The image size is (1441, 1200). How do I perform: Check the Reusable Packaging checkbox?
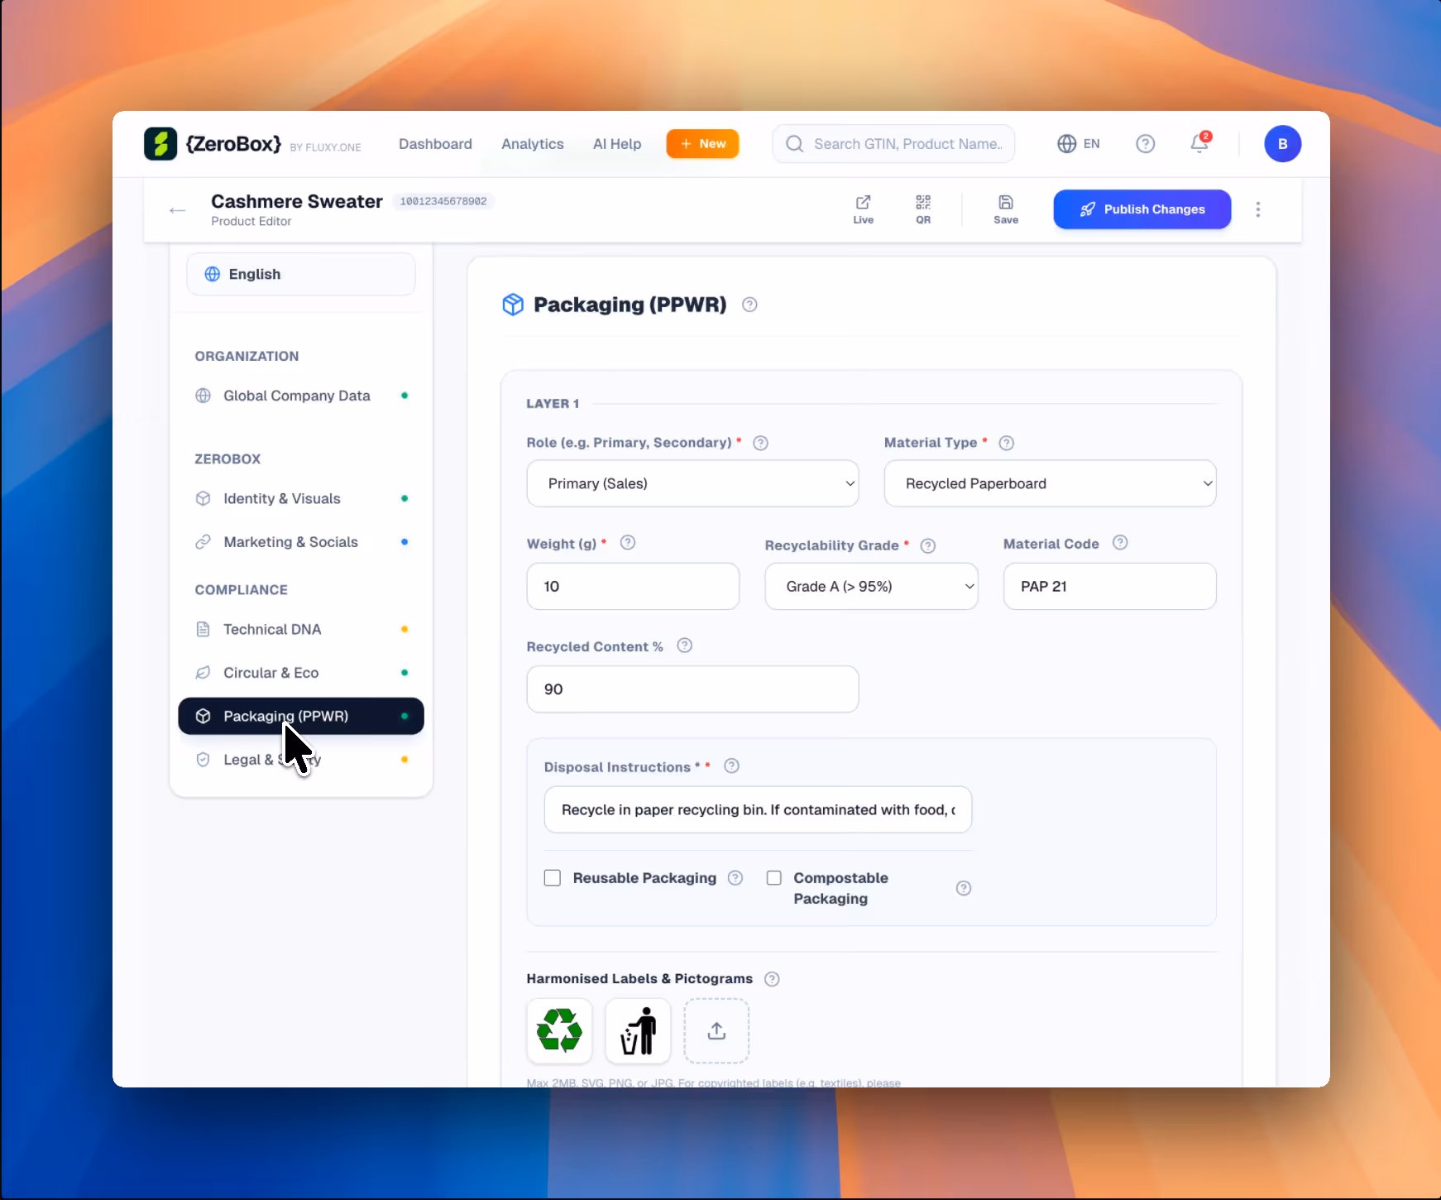coord(553,878)
